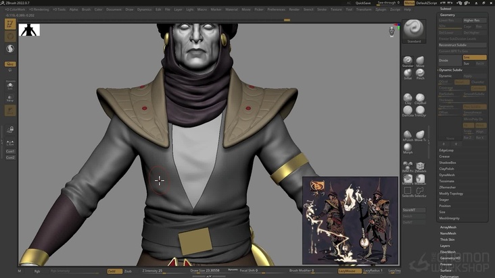The width and height of the screenshot is (495, 278).
Task: Pick the MaskLasso brush
Action: [x=420, y=179]
